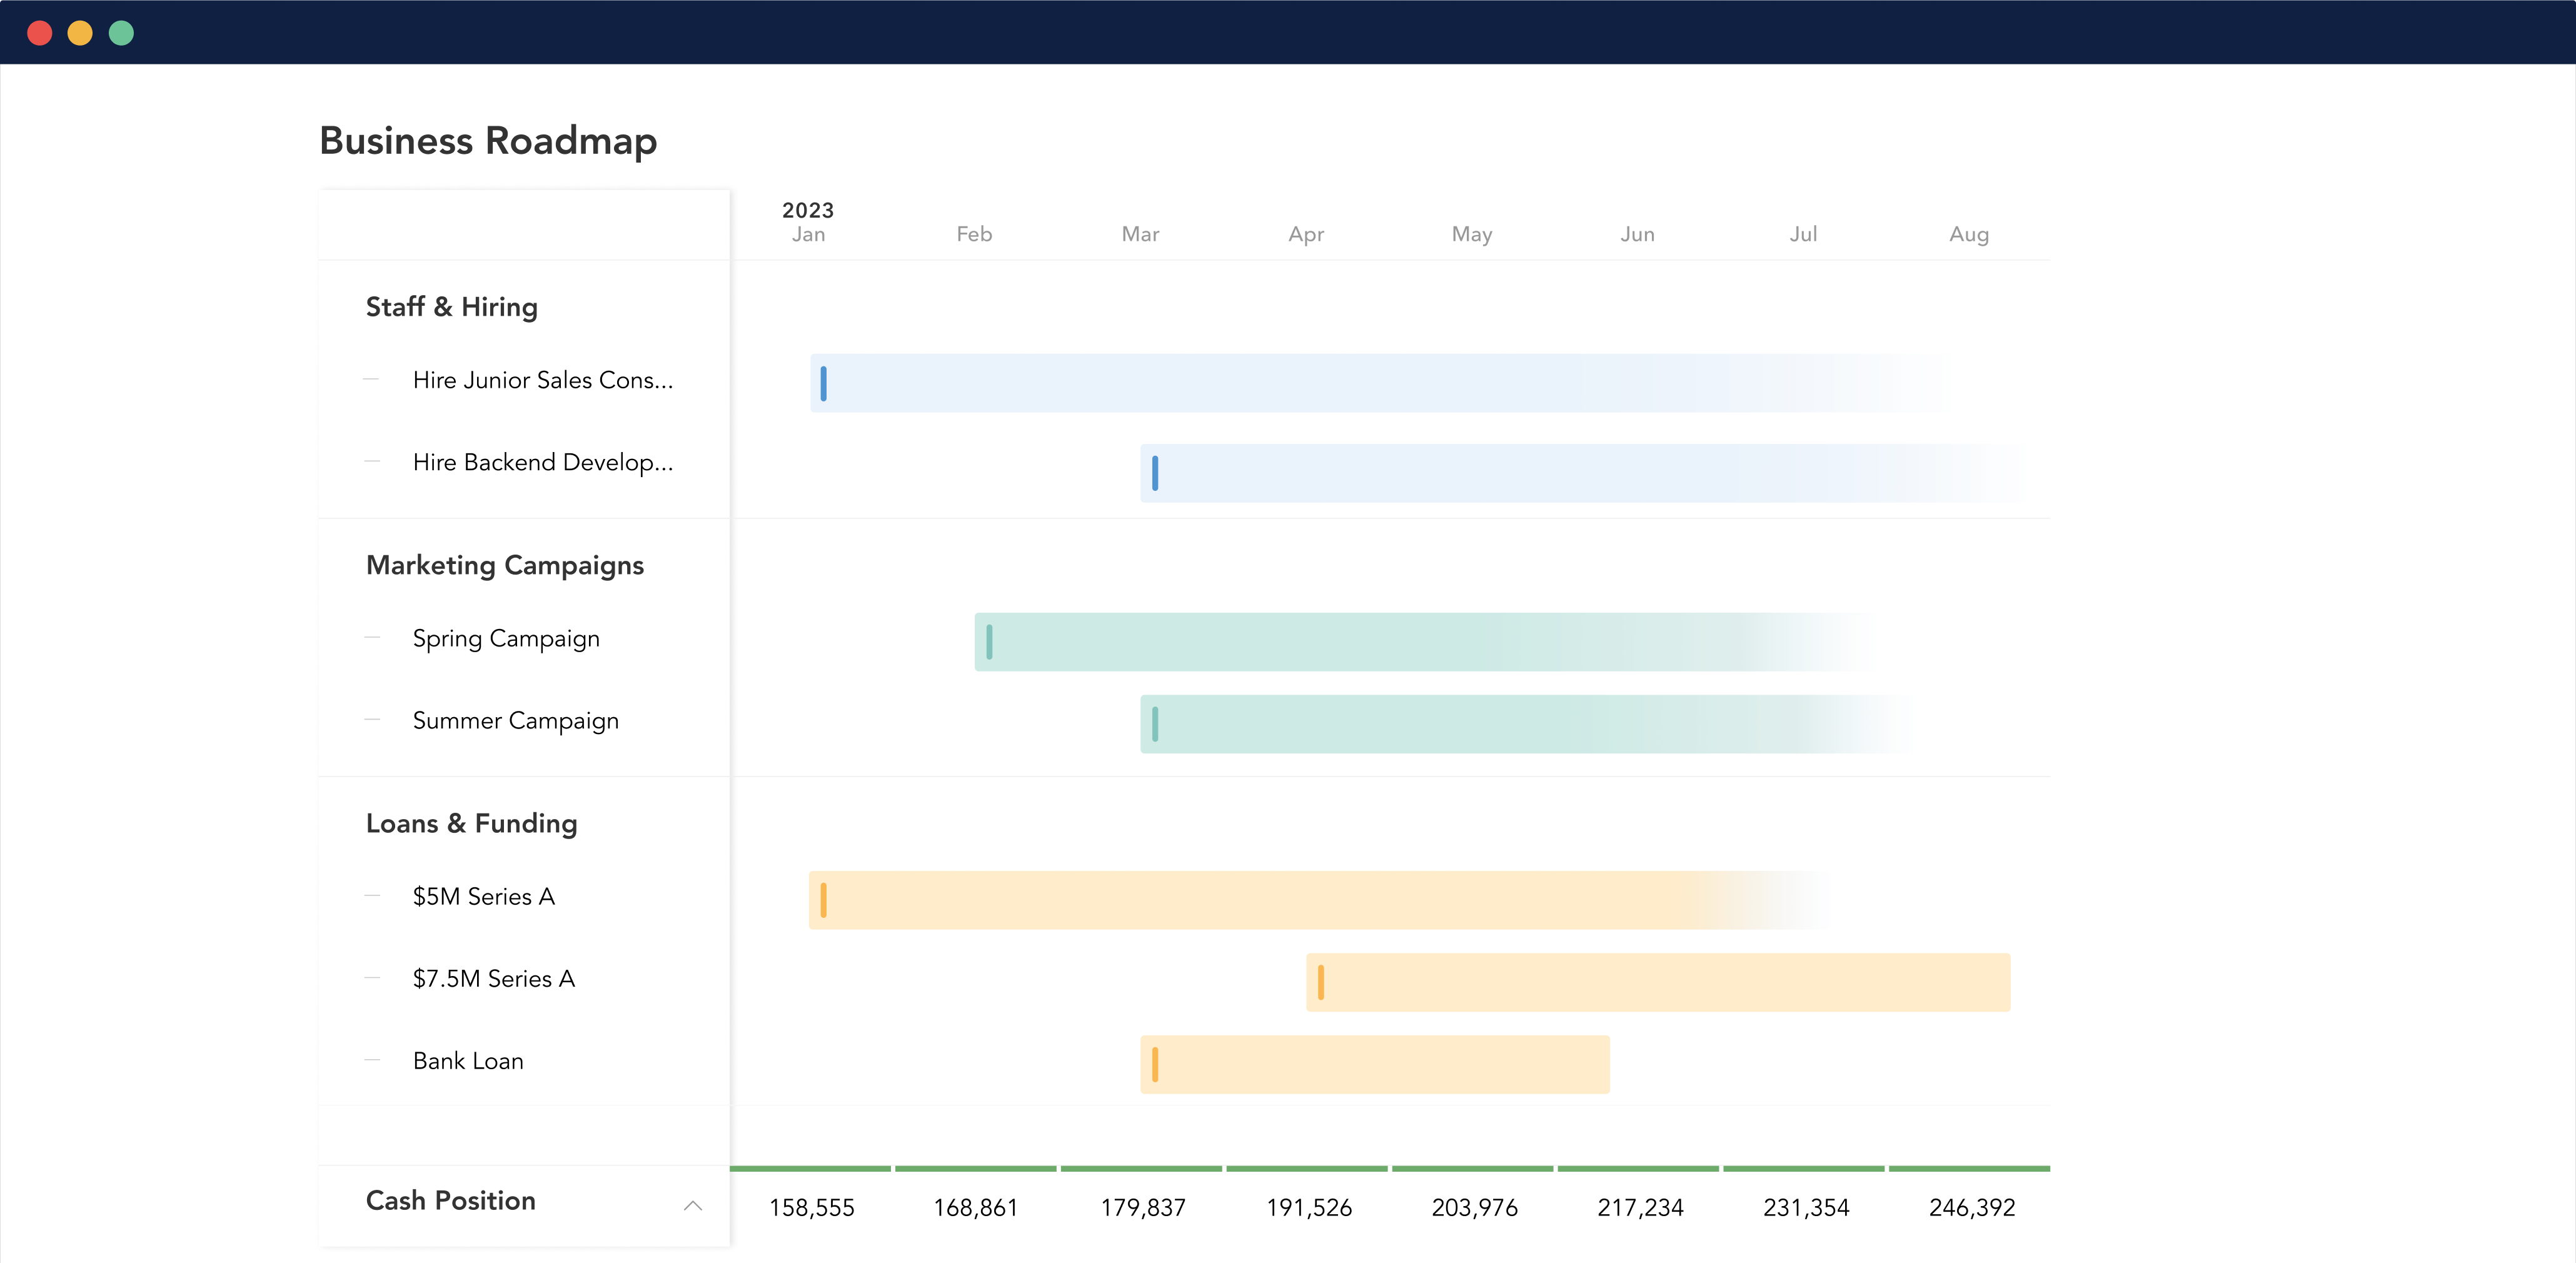Click the Bank Loan bar start handle
The image size is (2576, 1263).
[x=1154, y=1064]
